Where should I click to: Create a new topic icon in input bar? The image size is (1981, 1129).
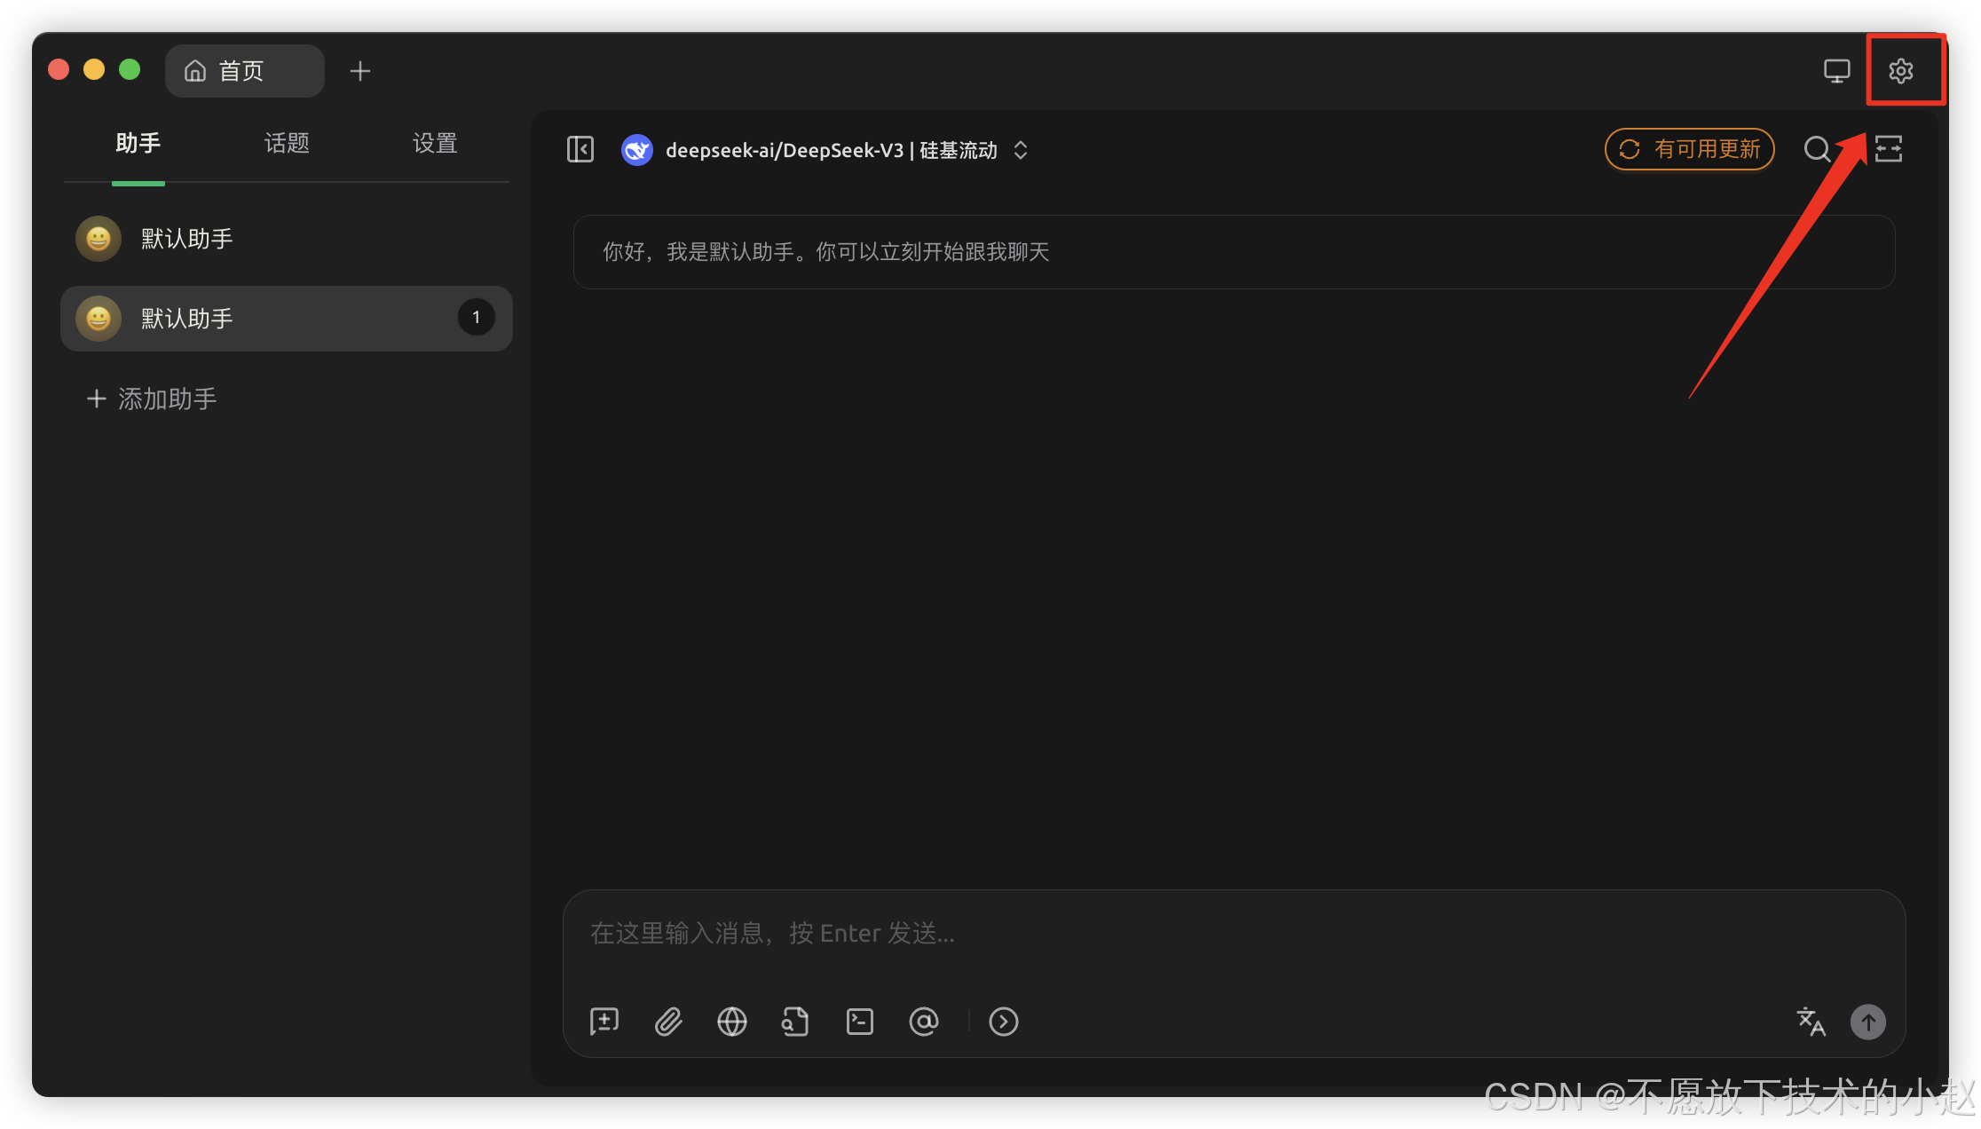pyautogui.click(x=604, y=1022)
